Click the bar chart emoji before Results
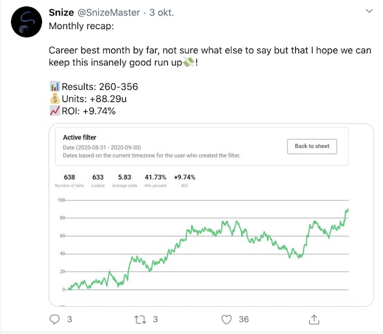The height and width of the screenshot is (334, 383). pos(54,87)
